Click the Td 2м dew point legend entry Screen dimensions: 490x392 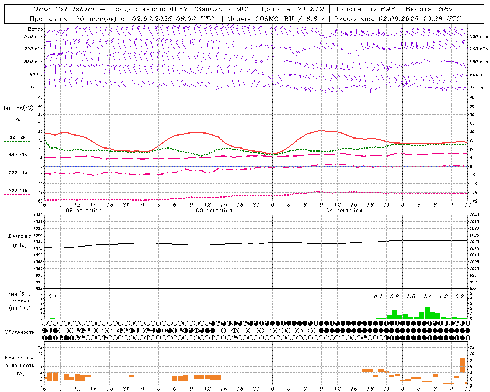[18, 137]
